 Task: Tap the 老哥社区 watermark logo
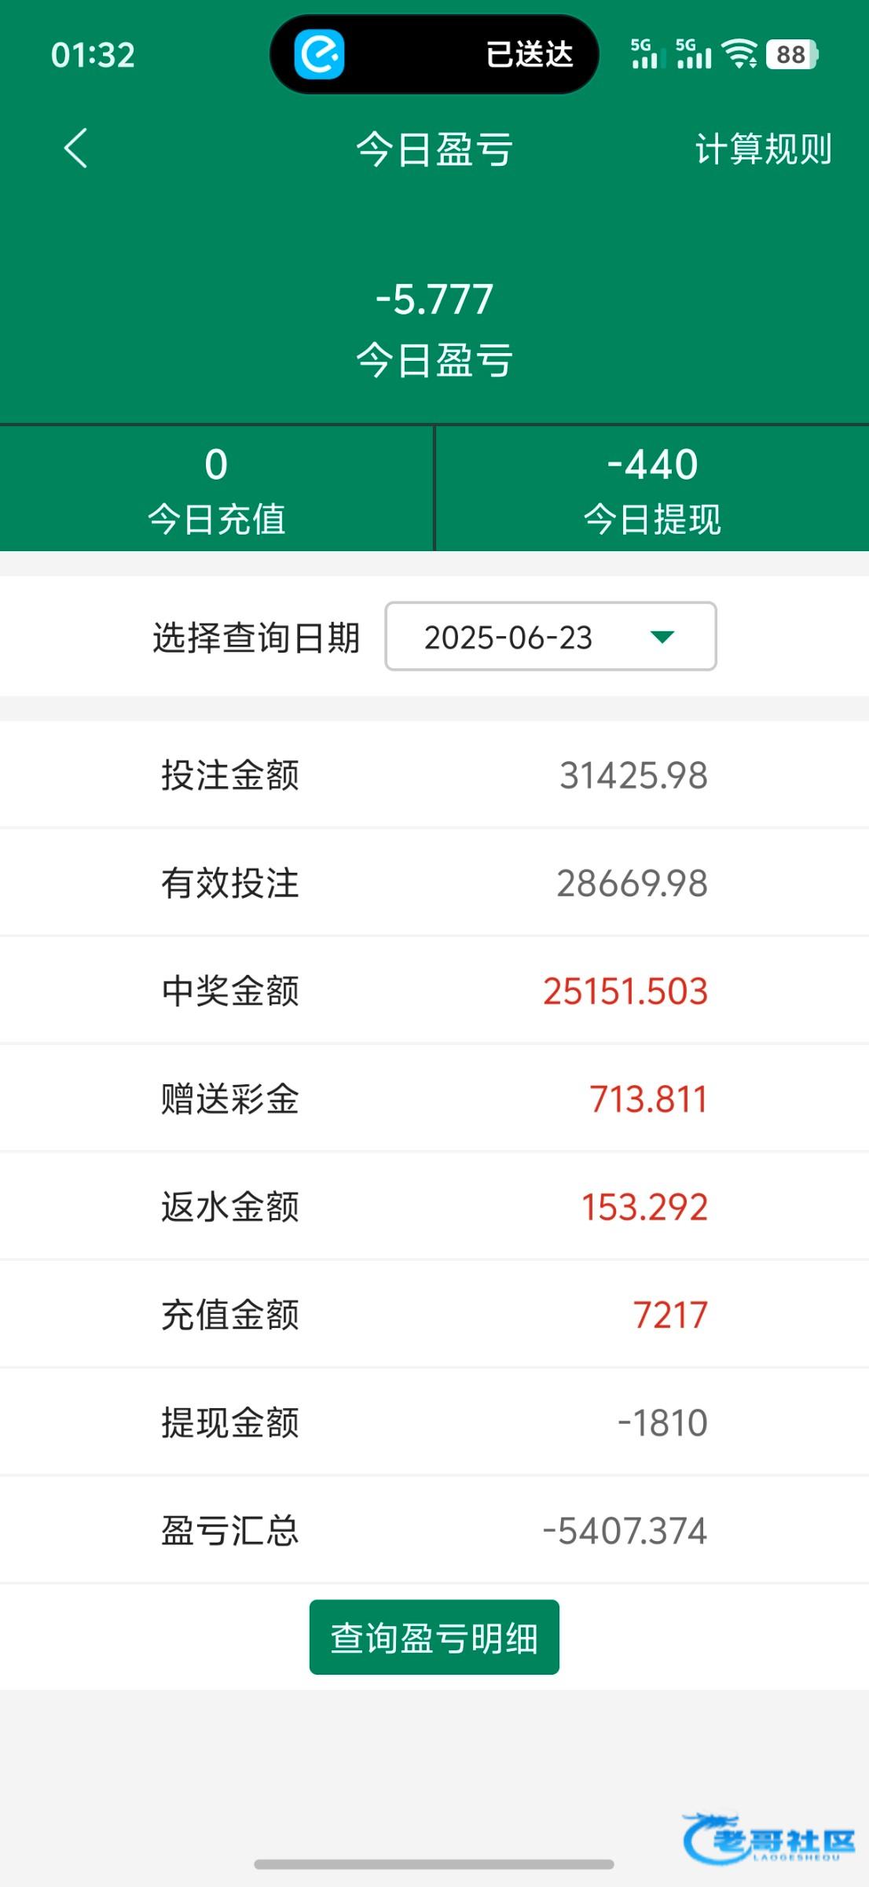[x=768, y=1838]
